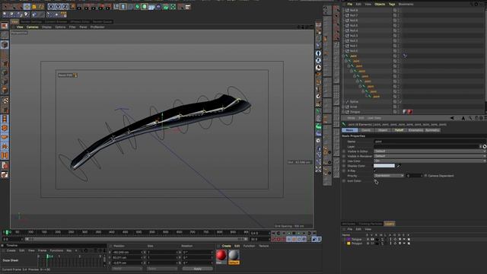This screenshot has width=487, height=274.
Task: Expand the Tongue object in Object Manager
Action: point(343,112)
